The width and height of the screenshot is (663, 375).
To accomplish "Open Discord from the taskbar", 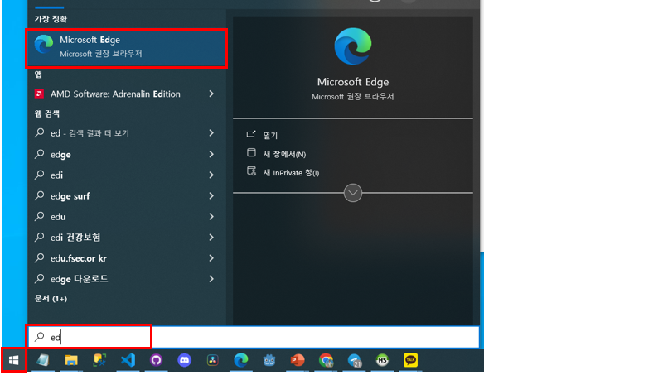I will tap(184, 360).
